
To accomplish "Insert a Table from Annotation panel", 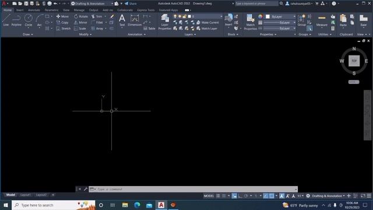I will pos(149,29).
